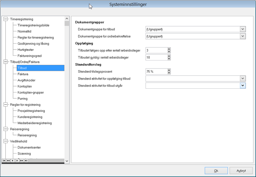Select Faktura in the settings tree
This screenshot has height=177, width=256.
(23, 74)
